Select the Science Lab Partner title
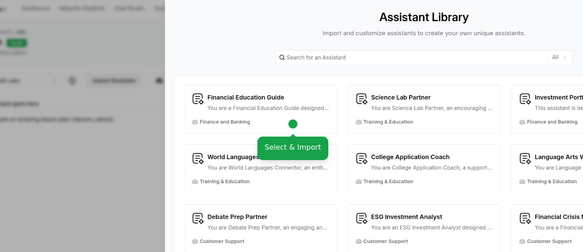Screen dimensions: 583x252 coord(401,97)
